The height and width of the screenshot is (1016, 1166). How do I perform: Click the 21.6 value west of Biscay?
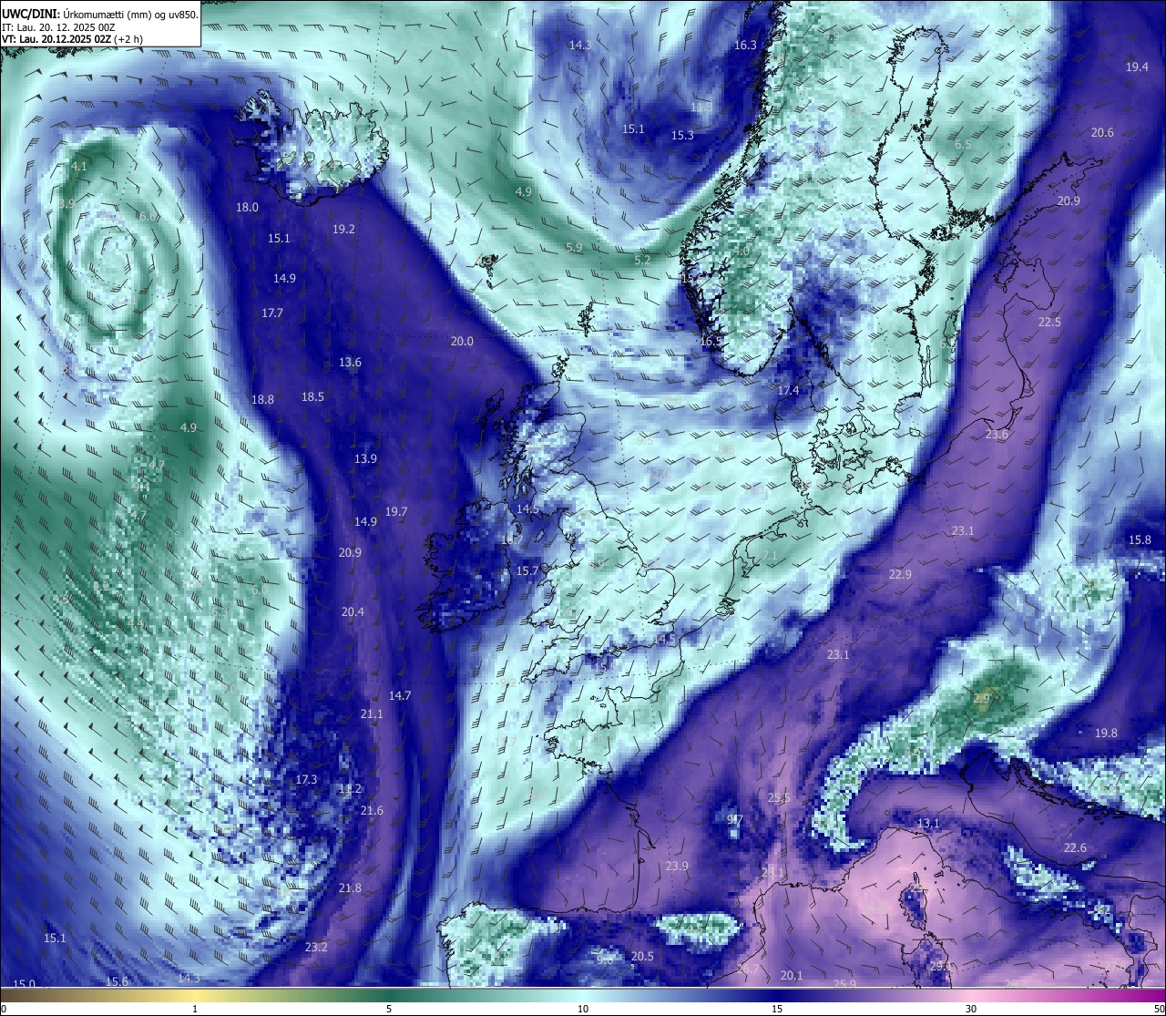(372, 811)
